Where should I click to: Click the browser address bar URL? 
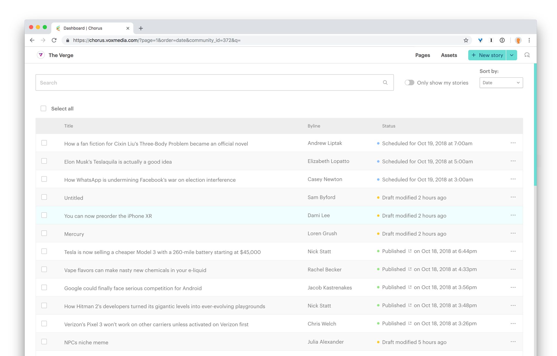[x=157, y=40]
